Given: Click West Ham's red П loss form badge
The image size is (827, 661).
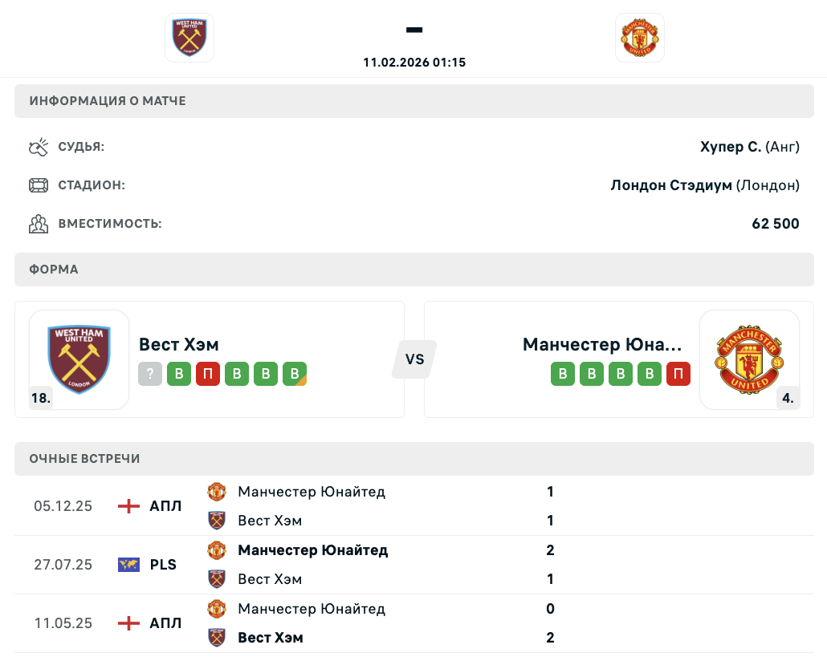Looking at the screenshot, I should (208, 374).
